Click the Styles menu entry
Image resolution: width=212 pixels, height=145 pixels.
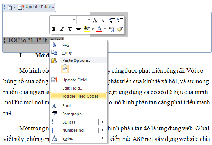point(78,138)
